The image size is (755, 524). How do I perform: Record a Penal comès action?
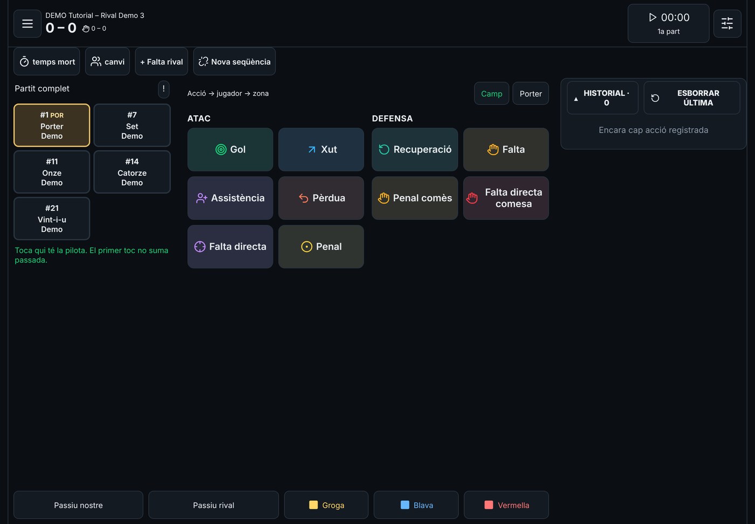(x=415, y=198)
